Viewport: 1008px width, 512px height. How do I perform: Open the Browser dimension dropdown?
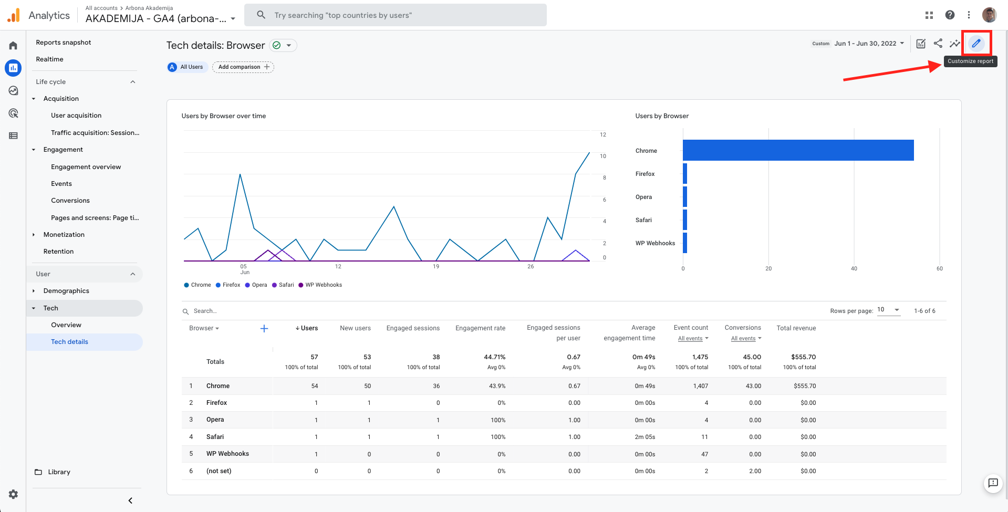point(204,328)
